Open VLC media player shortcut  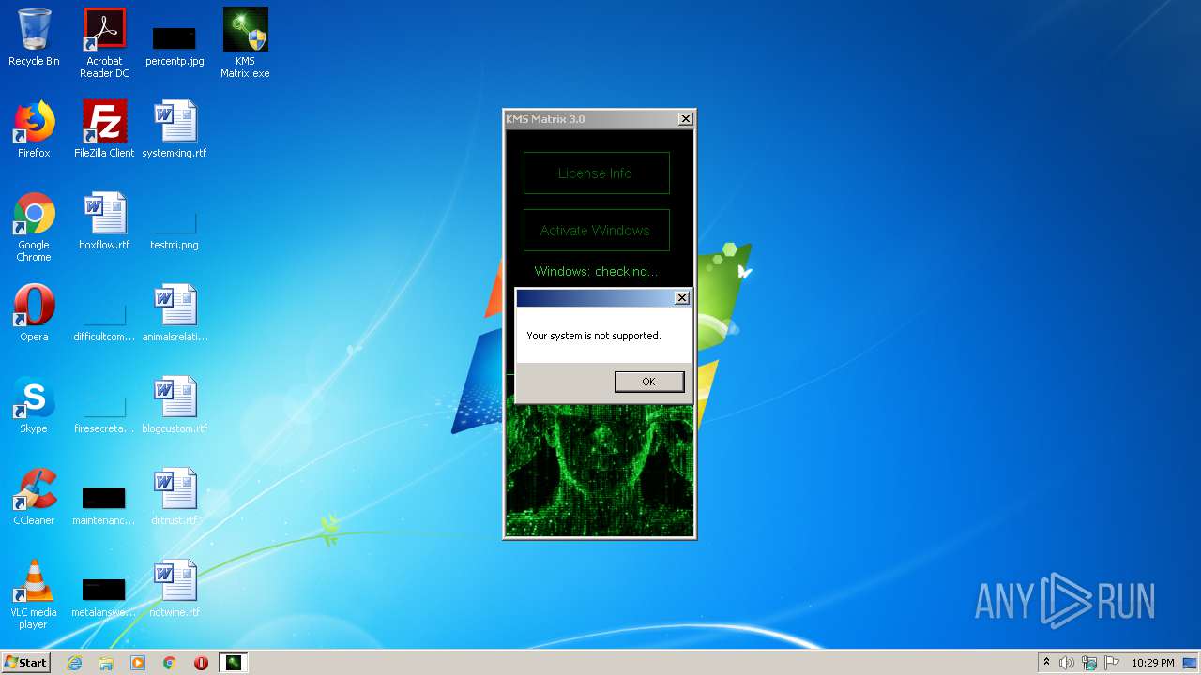[x=34, y=594]
